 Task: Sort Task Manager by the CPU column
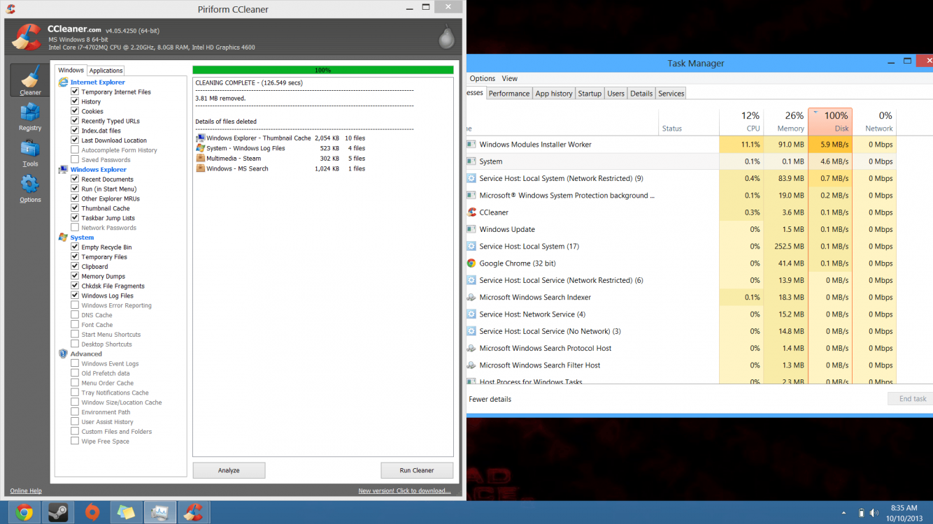(741, 122)
